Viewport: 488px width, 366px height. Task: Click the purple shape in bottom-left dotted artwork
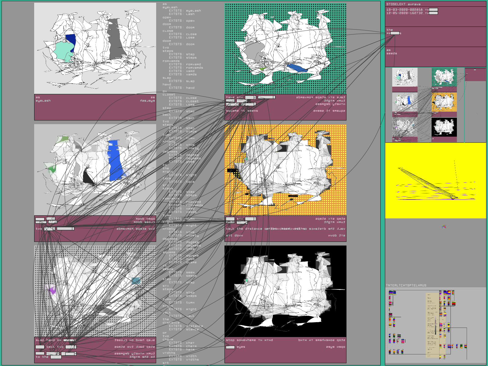click(52, 290)
